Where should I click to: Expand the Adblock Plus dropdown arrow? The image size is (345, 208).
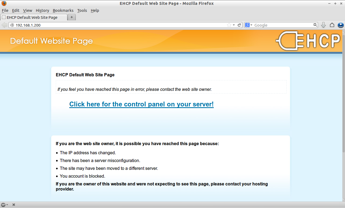[x=7, y=205]
